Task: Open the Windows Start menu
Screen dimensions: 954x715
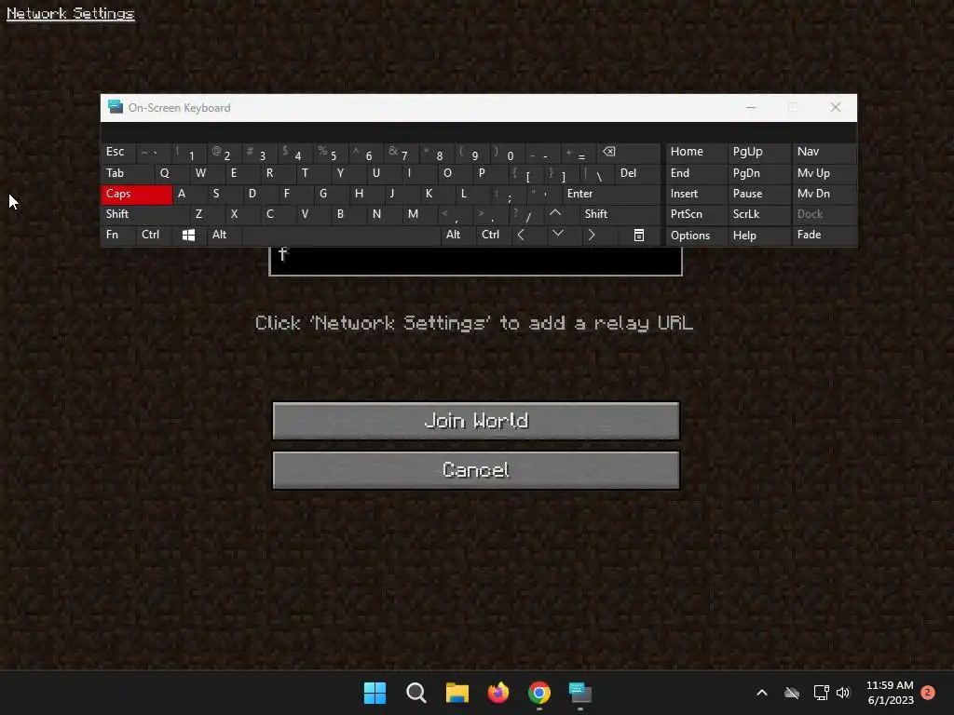Action: click(x=375, y=693)
